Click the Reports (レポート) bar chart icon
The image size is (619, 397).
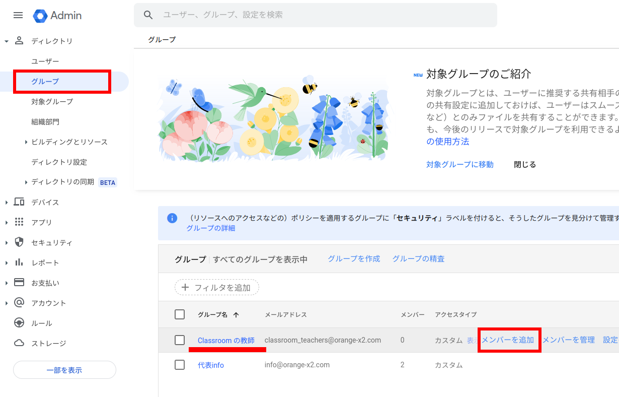19,262
